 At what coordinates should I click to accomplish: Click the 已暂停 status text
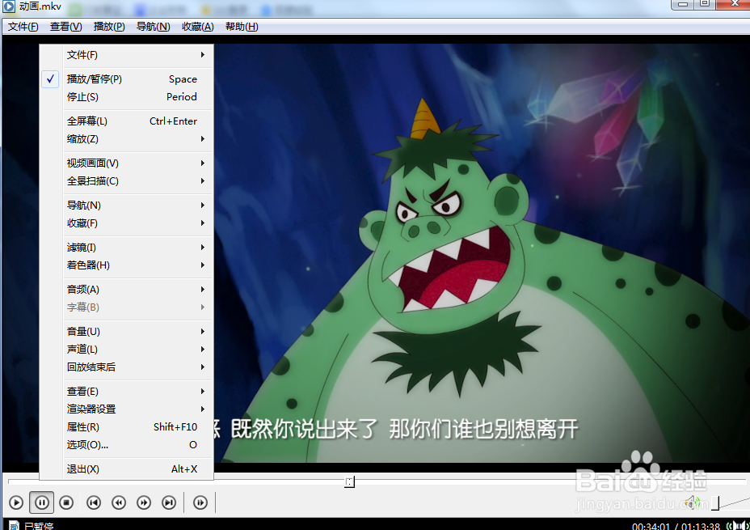pyautogui.click(x=39, y=526)
